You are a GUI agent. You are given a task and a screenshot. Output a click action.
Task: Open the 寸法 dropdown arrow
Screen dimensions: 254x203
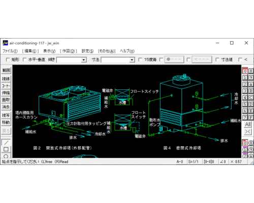point(132,60)
